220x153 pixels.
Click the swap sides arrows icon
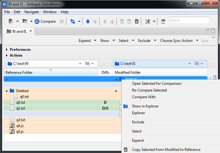[73, 21]
